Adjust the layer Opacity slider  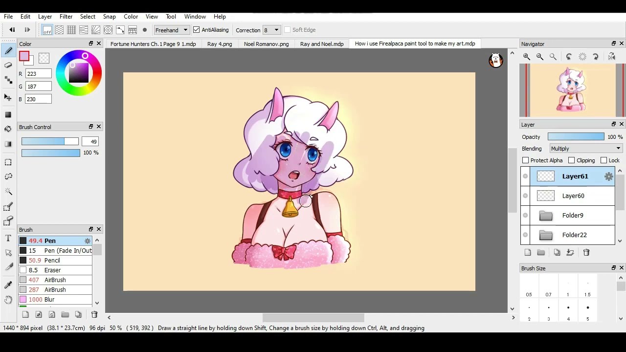(576, 137)
